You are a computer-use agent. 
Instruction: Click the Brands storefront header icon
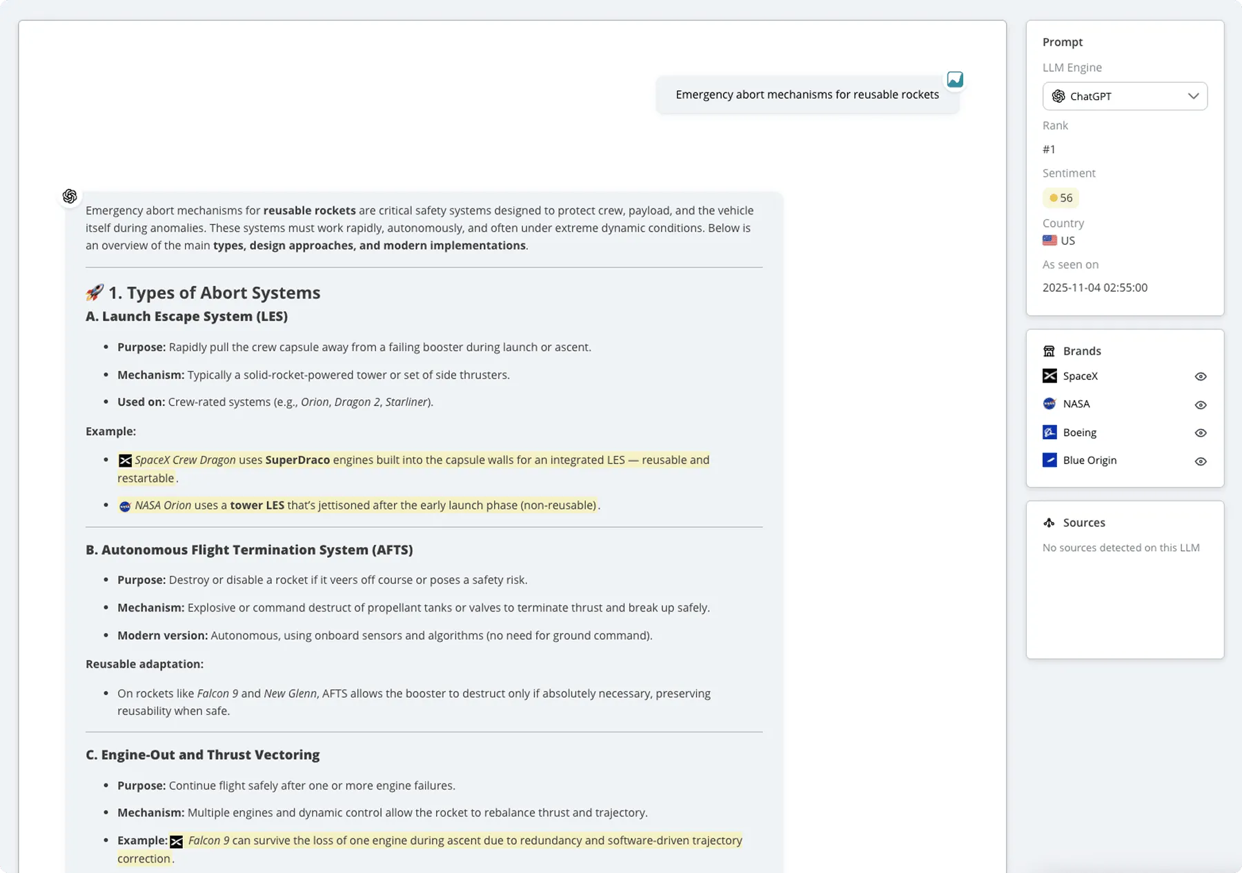coord(1049,351)
